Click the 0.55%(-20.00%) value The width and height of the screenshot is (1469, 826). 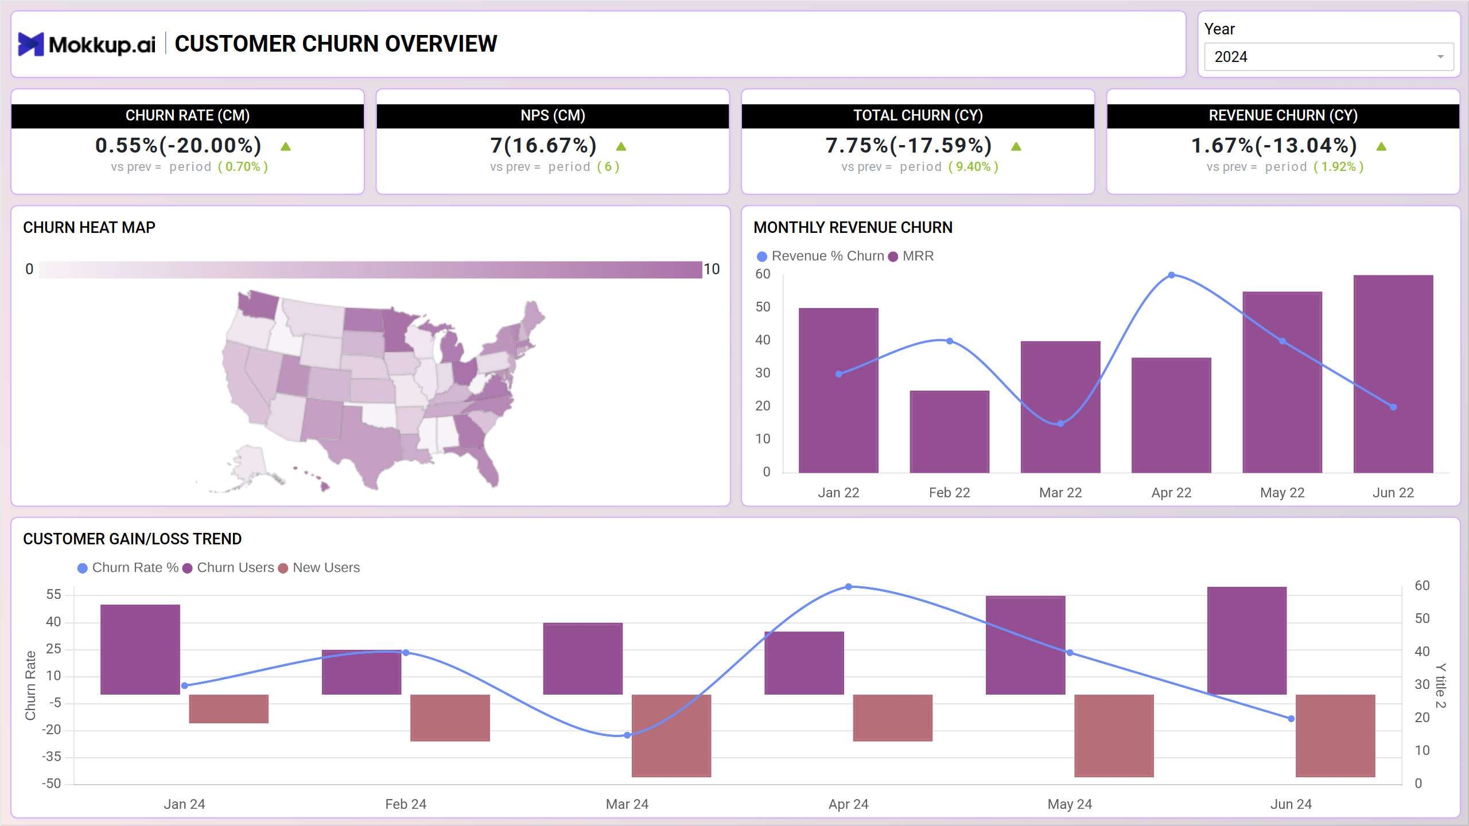178,146
